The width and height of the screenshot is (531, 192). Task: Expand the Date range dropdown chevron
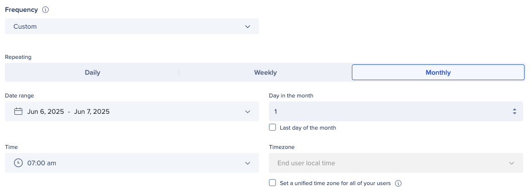pyautogui.click(x=248, y=112)
